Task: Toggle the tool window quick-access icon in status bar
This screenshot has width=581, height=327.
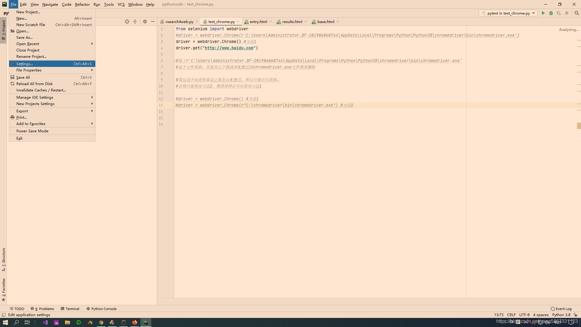Action: 4,315
